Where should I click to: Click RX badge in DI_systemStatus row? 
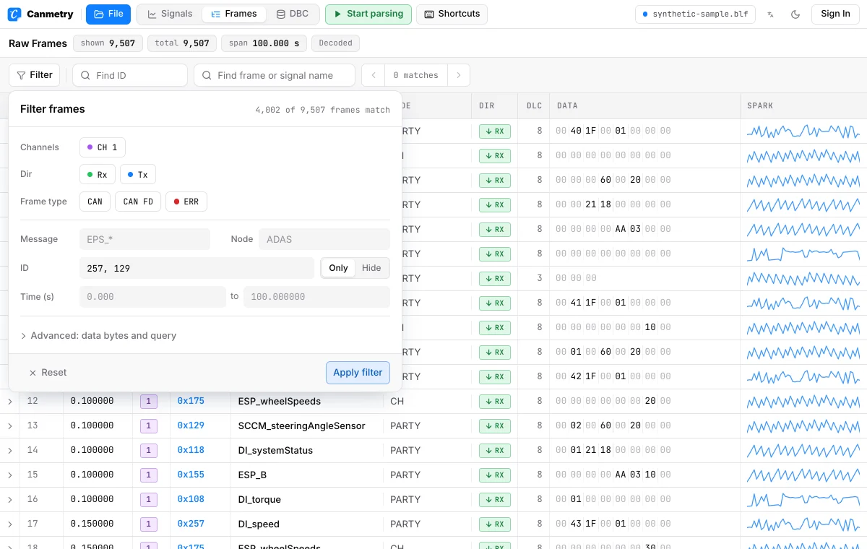tap(495, 451)
